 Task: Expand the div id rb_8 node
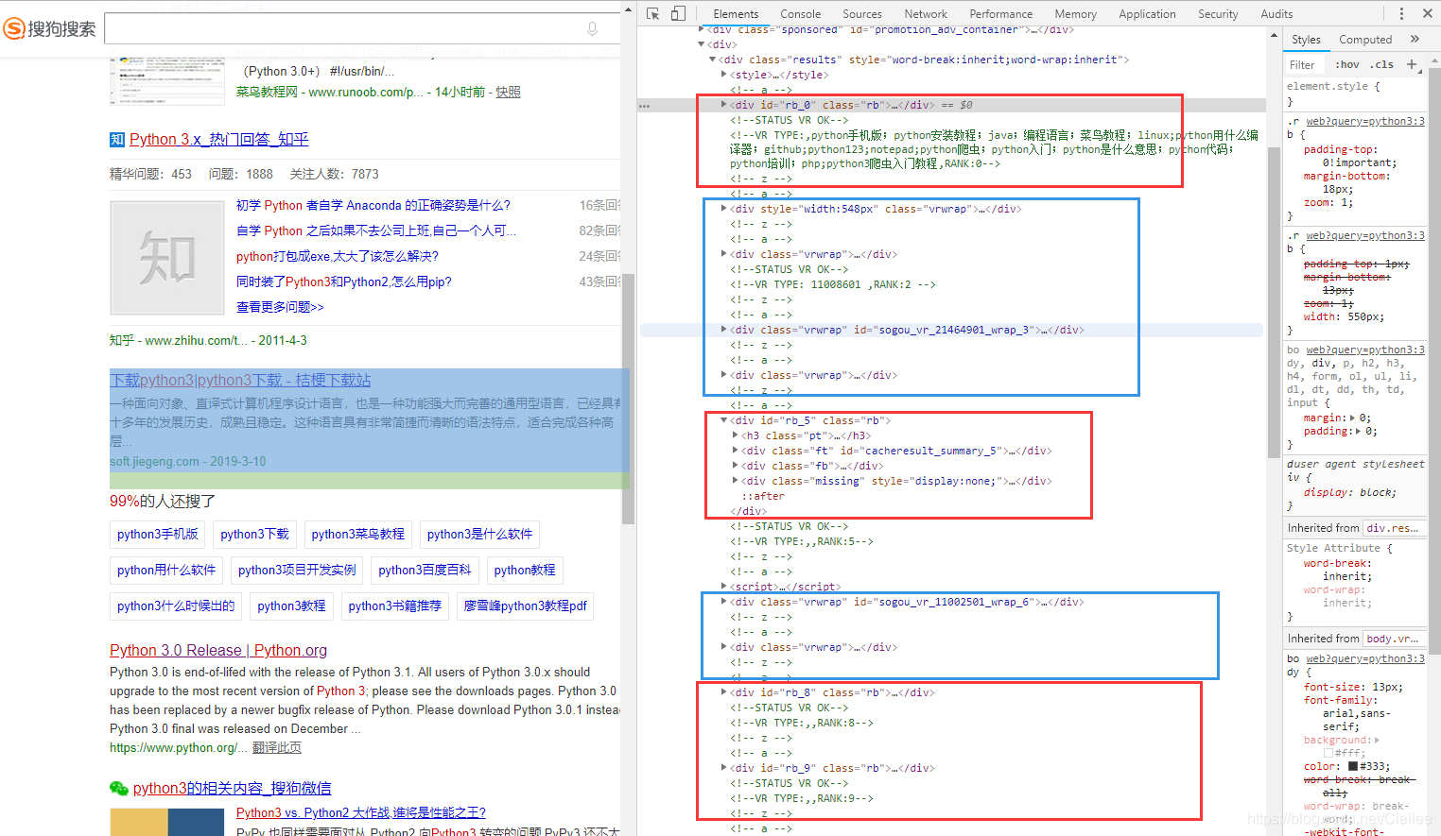[x=723, y=692]
